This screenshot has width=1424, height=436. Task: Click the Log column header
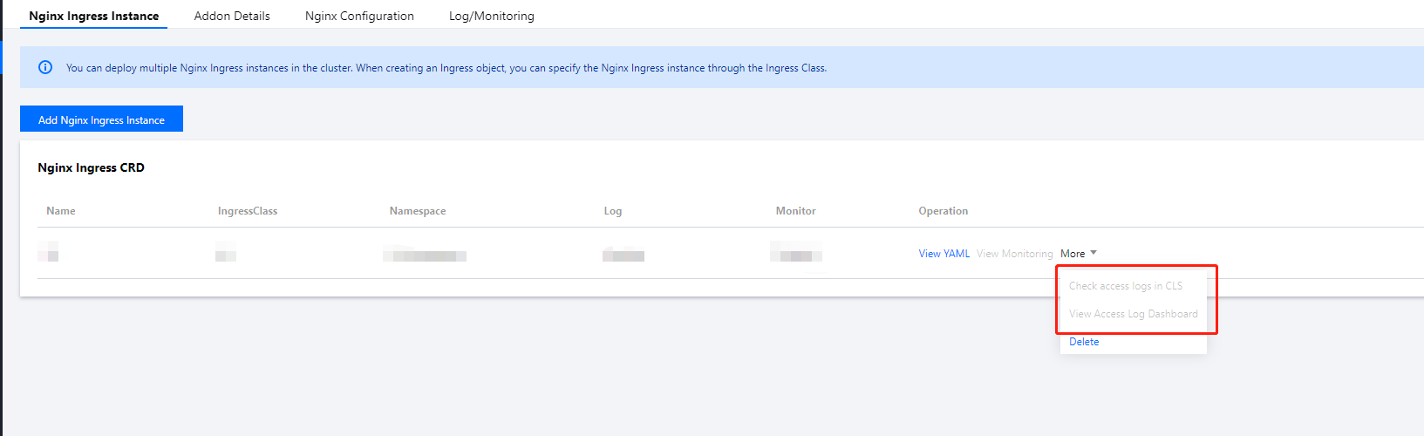click(x=613, y=211)
